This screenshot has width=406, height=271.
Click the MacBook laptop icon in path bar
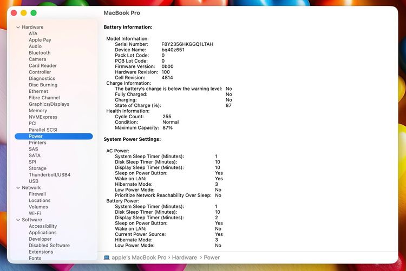click(107, 258)
